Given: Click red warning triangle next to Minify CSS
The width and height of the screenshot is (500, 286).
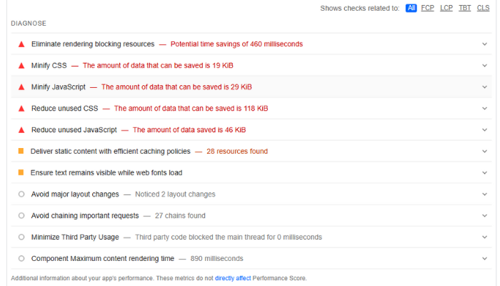Looking at the screenshot, I should point(21,66).
